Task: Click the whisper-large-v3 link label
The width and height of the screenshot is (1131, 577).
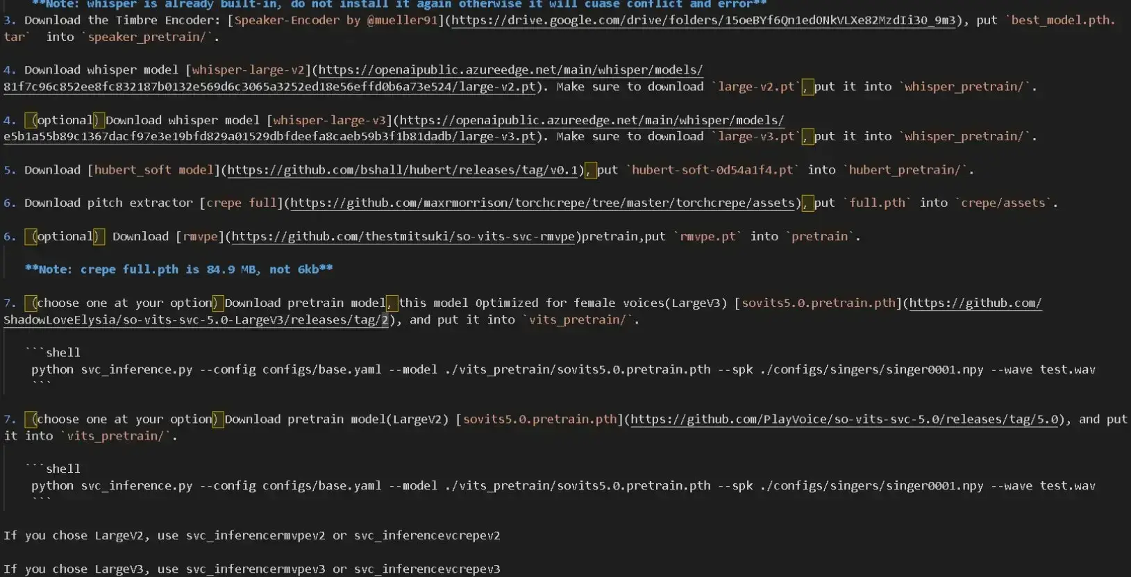Action: (329, 120)
